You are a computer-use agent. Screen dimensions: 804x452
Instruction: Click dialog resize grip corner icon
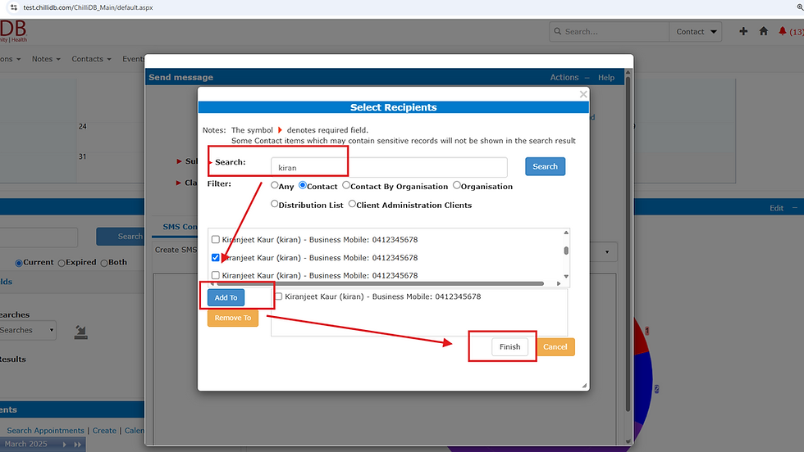pos(584,386)
